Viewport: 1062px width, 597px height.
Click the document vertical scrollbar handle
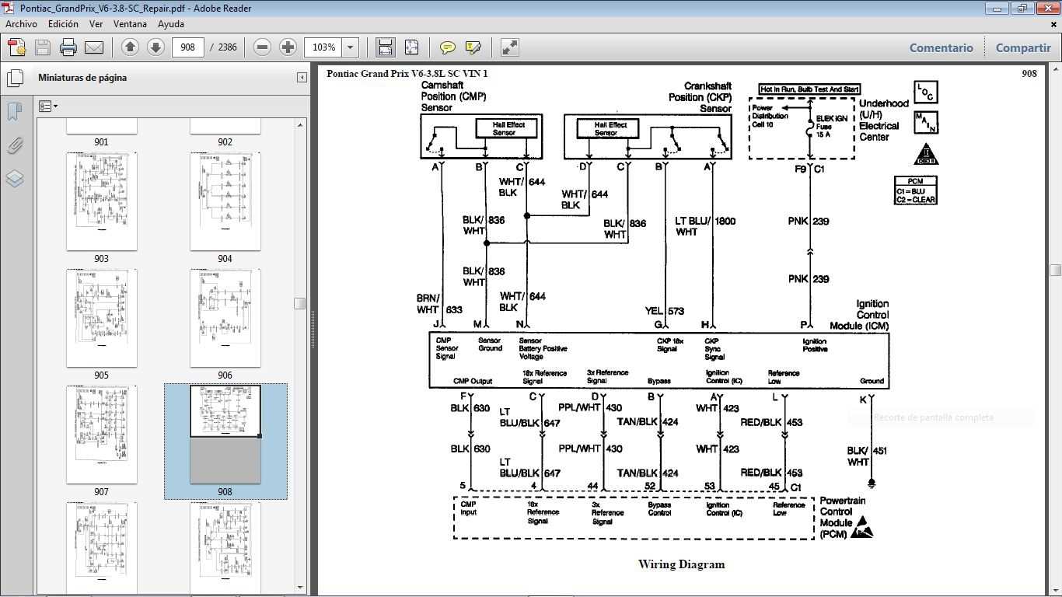[1055, 270]
